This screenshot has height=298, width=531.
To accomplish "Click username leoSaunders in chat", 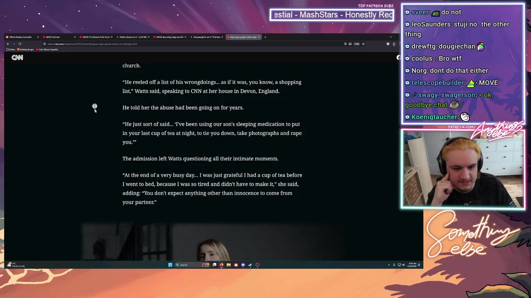I will click(431, 24).
